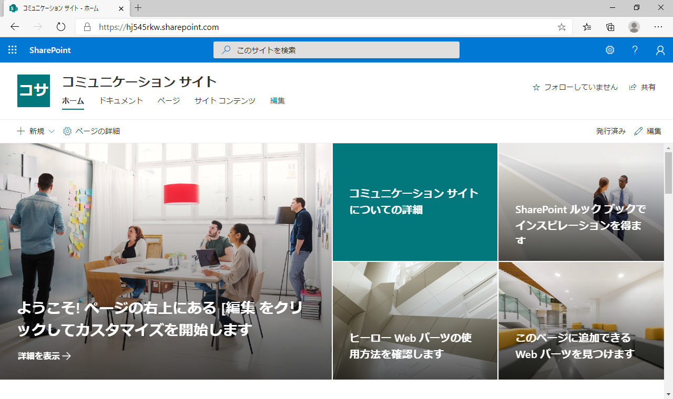
Task: Click the site lock icon in address bar
Action: (87, 27)
